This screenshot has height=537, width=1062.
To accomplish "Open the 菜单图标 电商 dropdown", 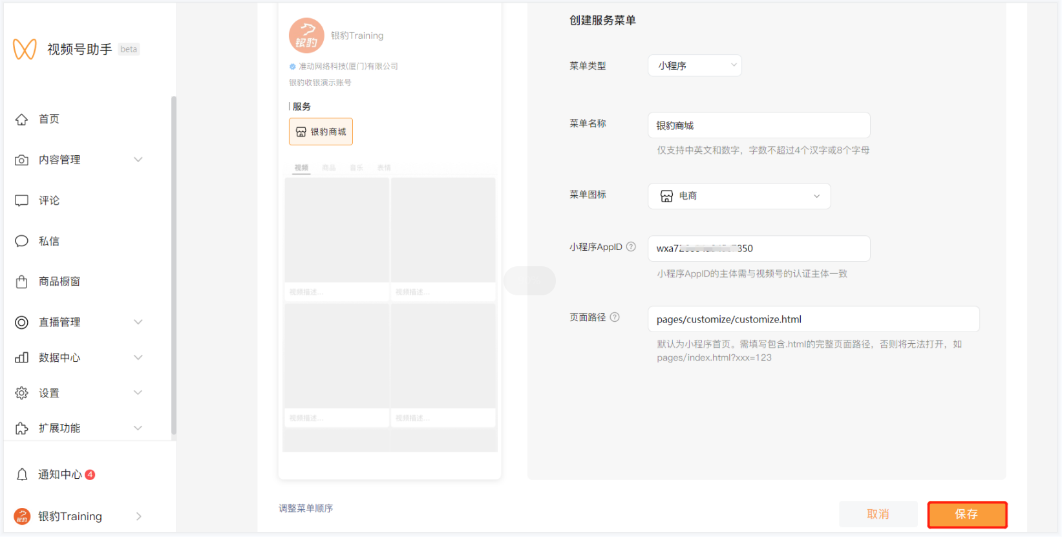I will (x=739, y=196).
